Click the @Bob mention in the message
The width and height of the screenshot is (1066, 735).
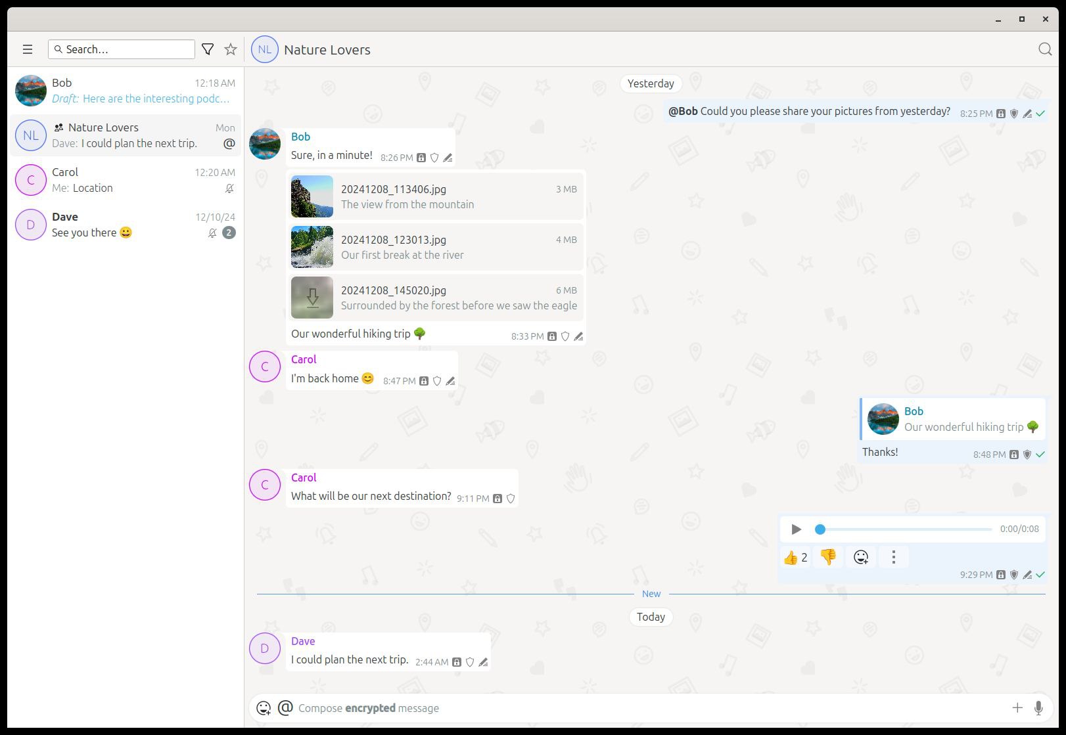[x=683, y=111]
